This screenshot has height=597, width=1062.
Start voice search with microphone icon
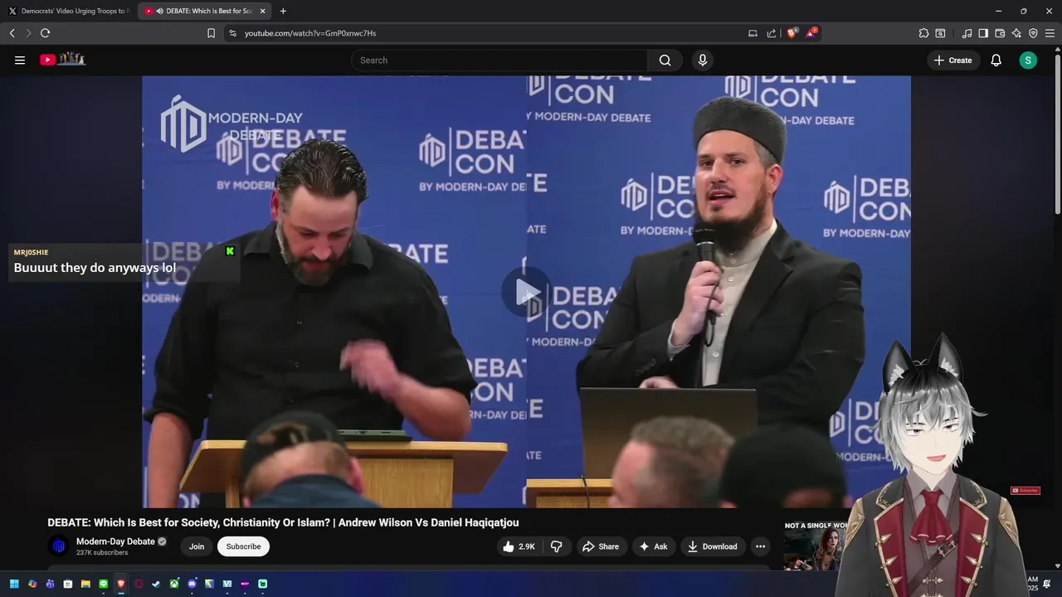(703, 60)
